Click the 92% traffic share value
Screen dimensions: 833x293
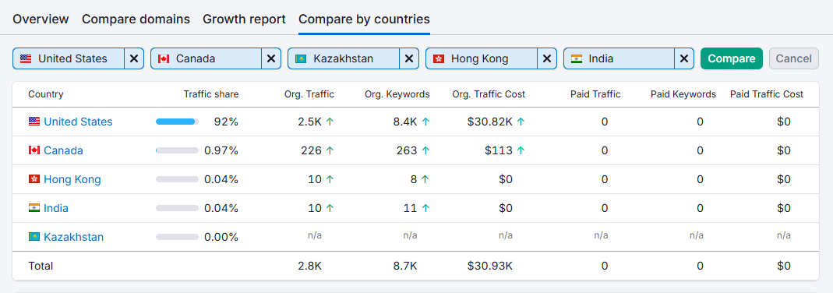(x=226, y=122)
